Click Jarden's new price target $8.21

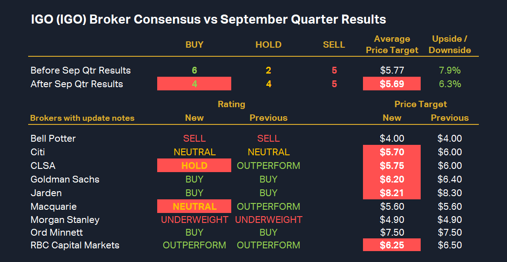[392, 193]
